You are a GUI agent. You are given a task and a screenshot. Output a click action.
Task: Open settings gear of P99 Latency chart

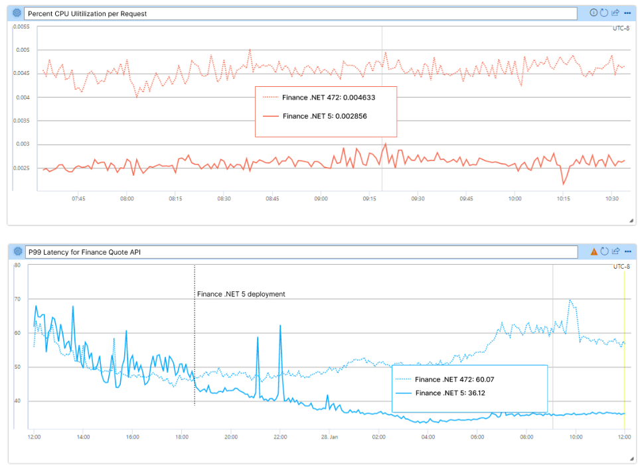click(x=17, y=251)
